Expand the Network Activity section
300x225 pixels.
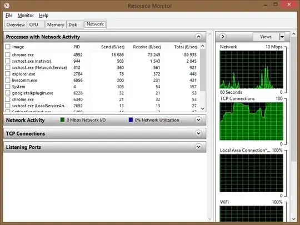coord(198,120)
